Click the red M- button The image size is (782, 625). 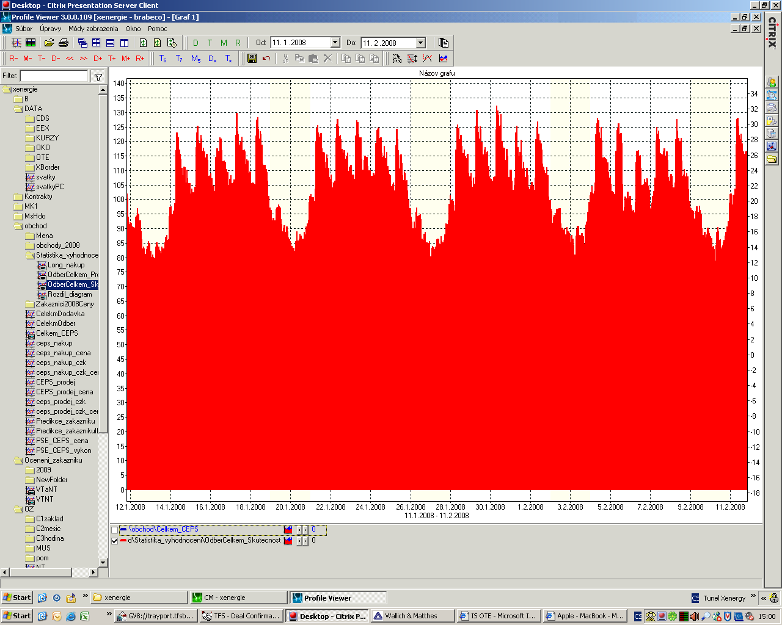[x=27, y=59]
